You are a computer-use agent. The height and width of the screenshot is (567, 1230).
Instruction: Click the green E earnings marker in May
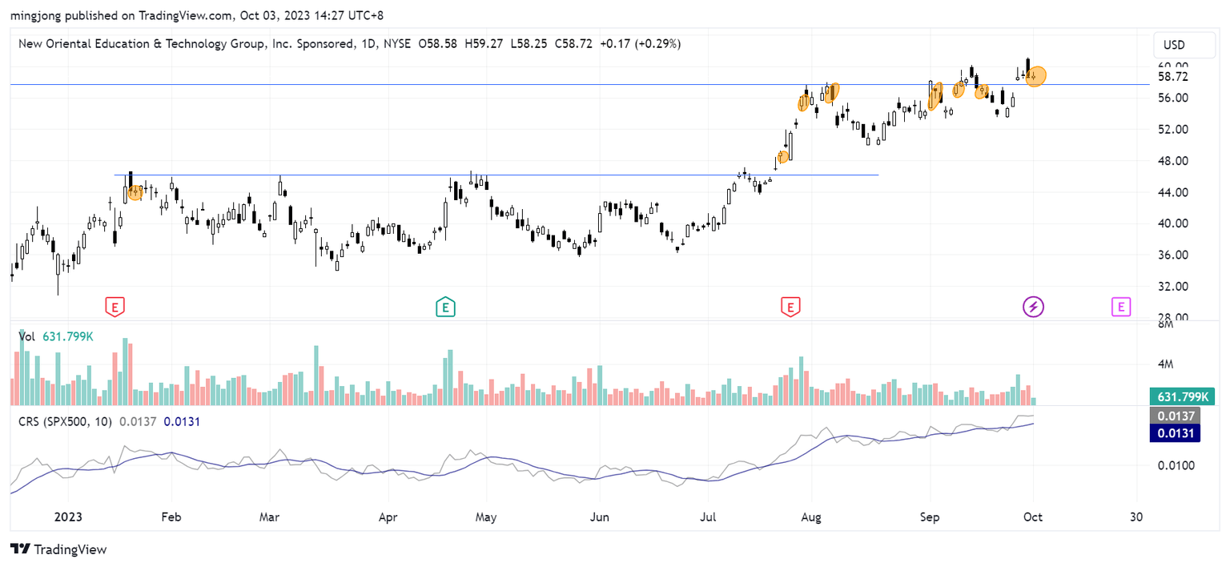coord(446,307)
